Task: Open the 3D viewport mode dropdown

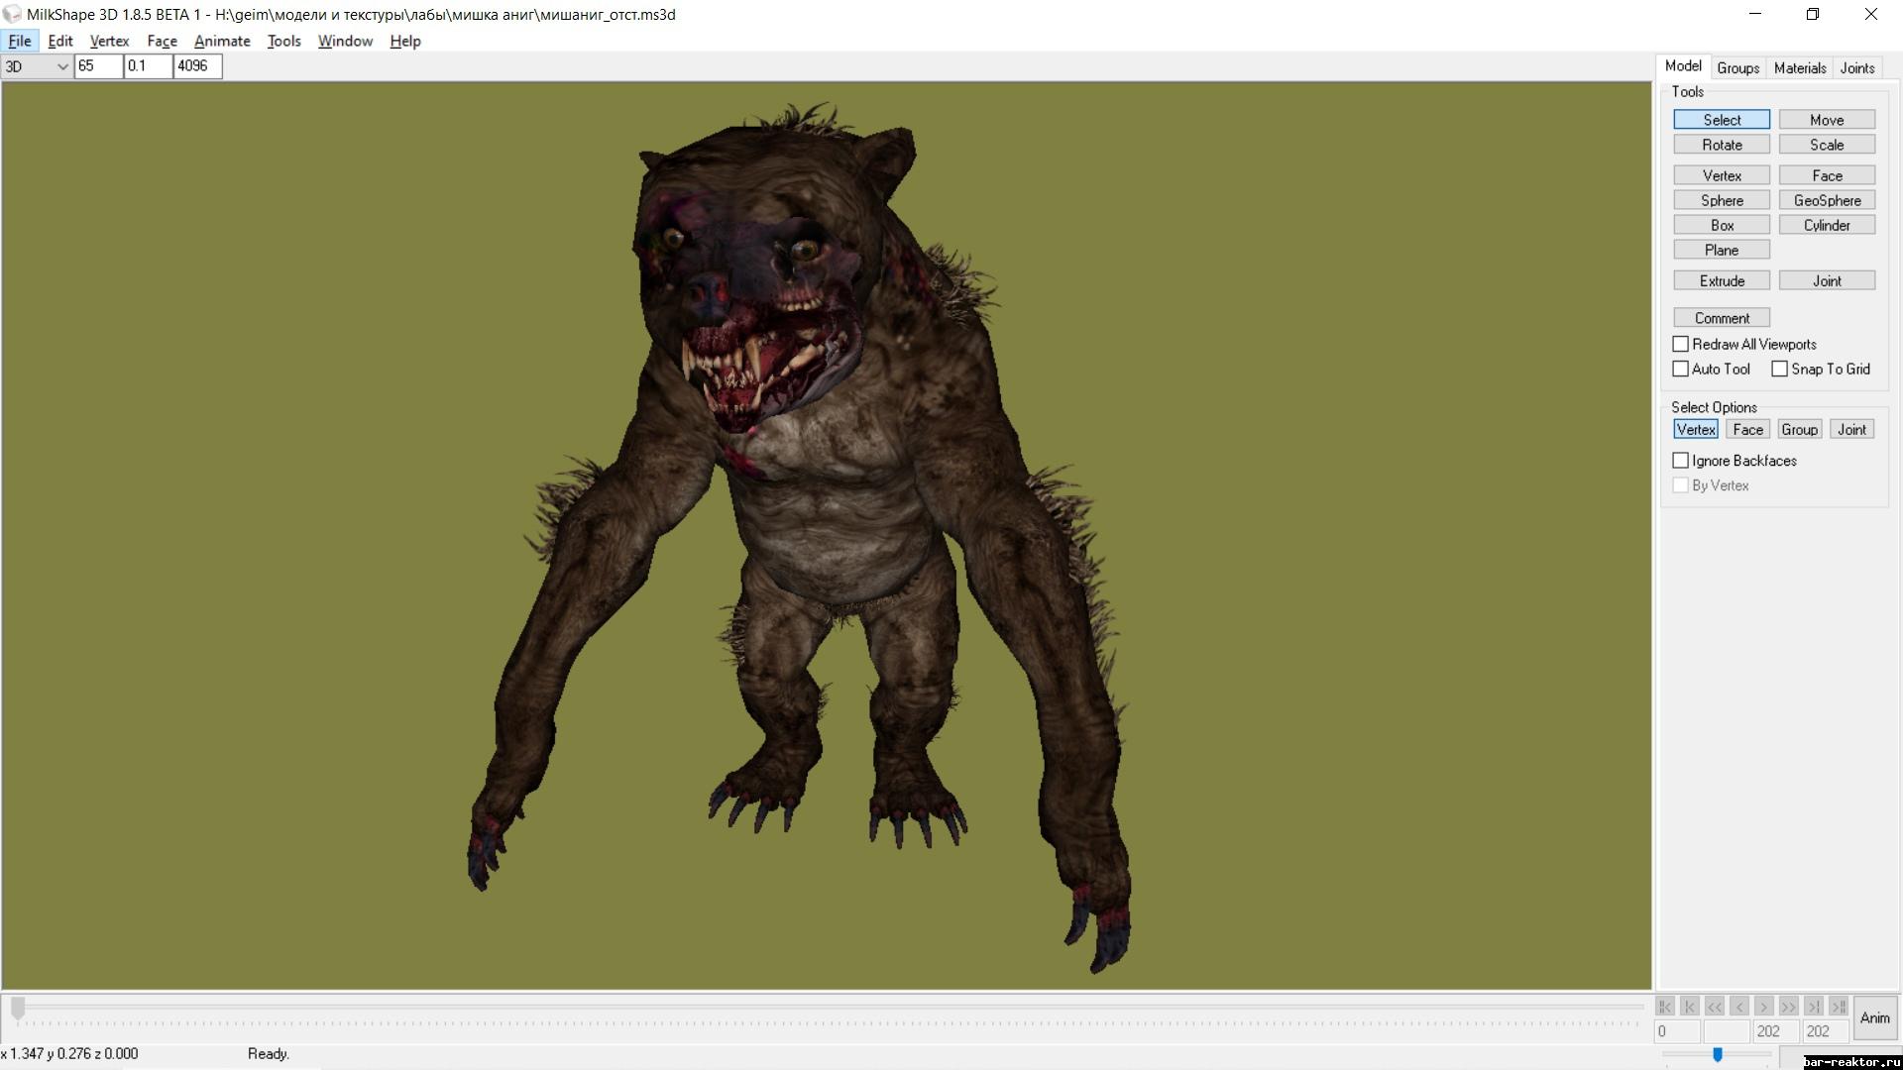Action: [37, 66]
